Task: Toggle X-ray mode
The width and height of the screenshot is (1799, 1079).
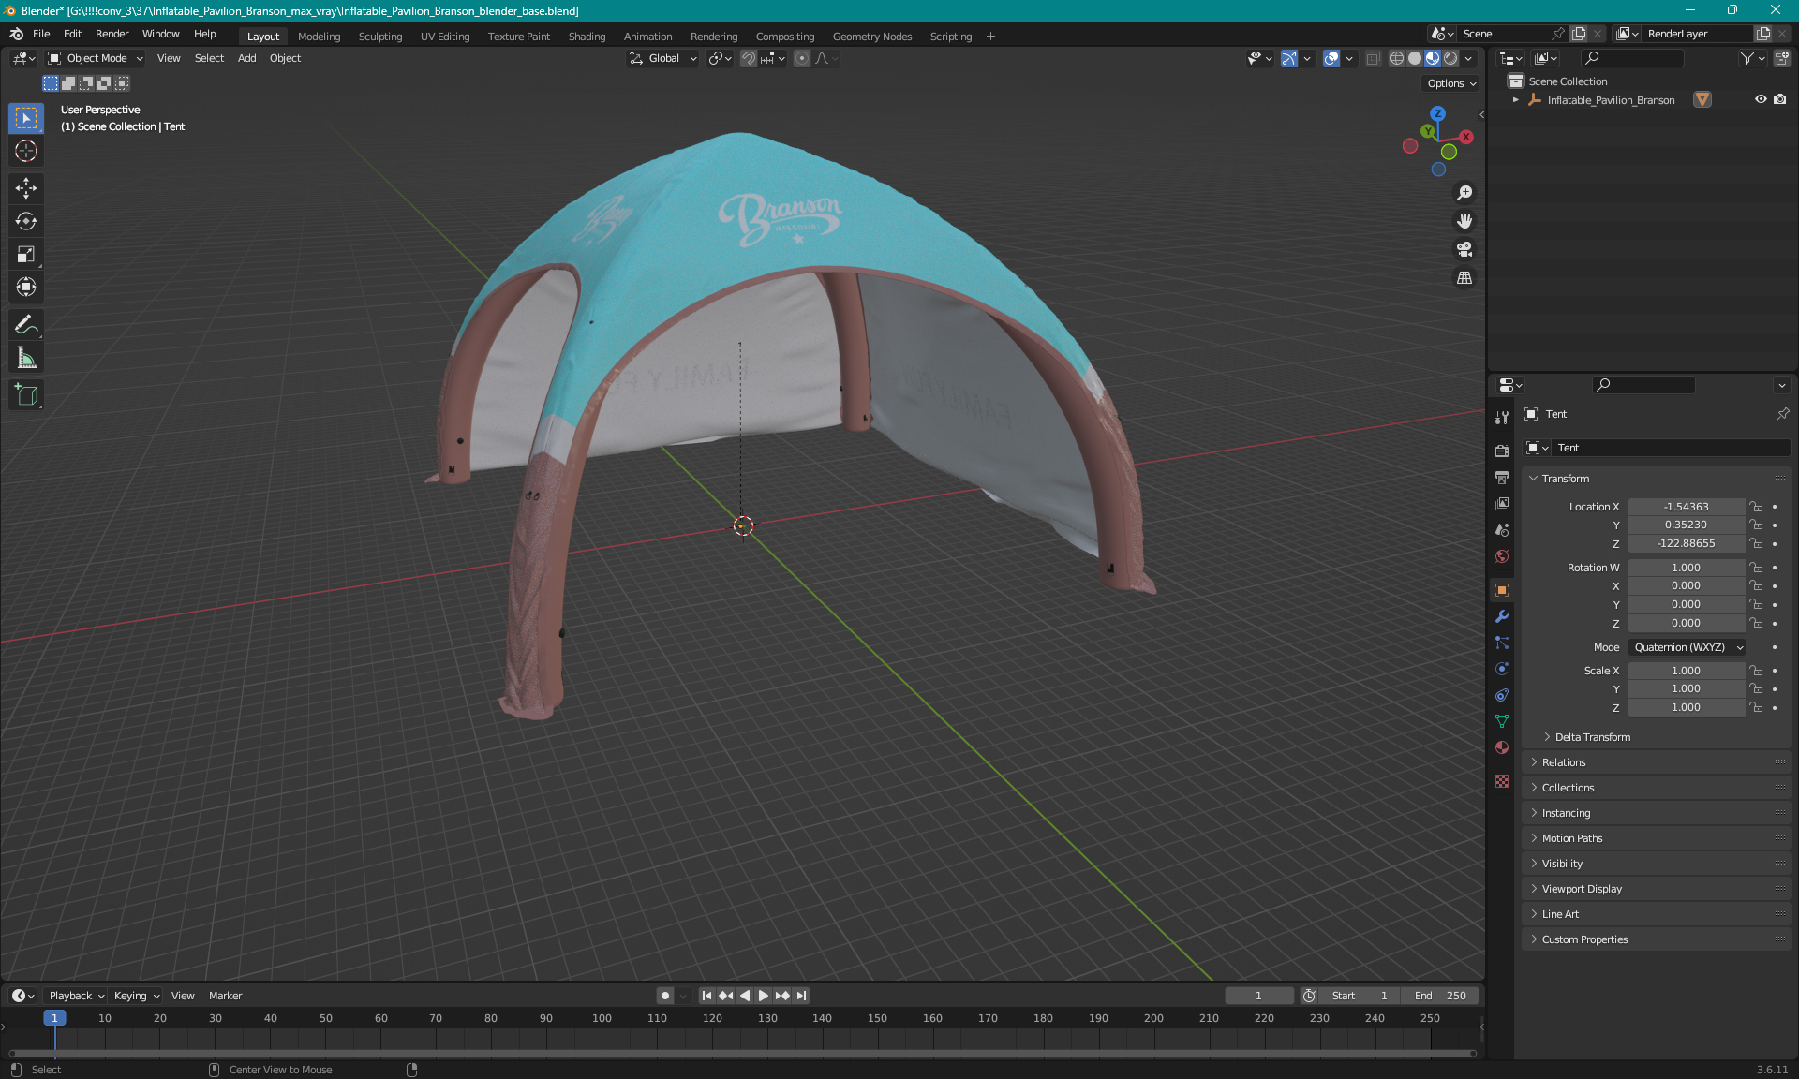Action: coord(1373,58)
